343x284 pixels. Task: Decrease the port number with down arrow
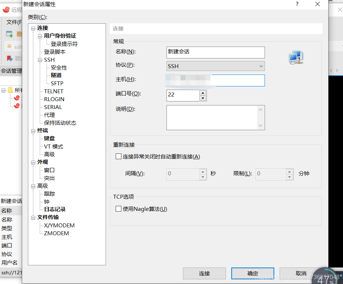[203, 98]
